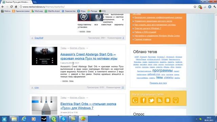
Task: Open Assassin's Creed Abstergo Start Orb article title
Action: coord(89,57)
